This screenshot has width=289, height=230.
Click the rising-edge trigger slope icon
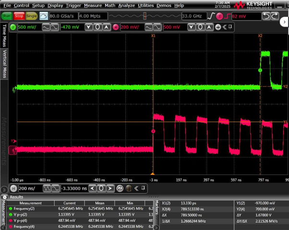[x=211, y=16]
